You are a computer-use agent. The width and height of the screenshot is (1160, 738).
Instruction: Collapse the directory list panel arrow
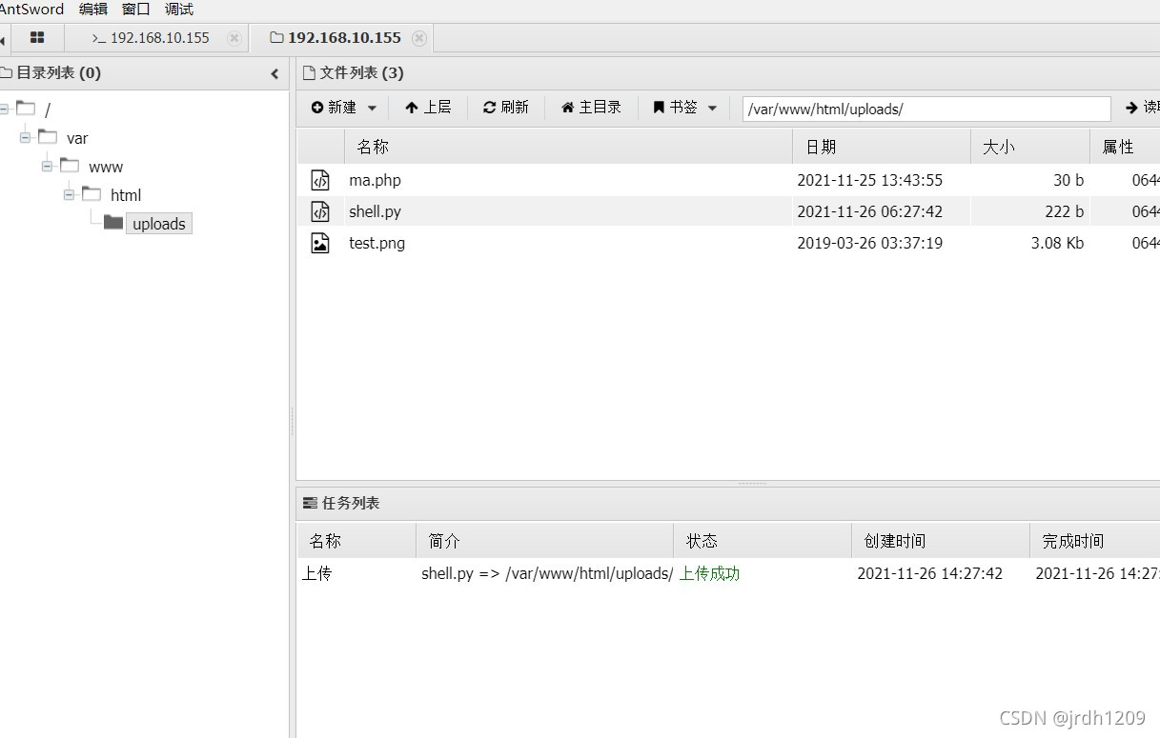[x=275, y=73]
